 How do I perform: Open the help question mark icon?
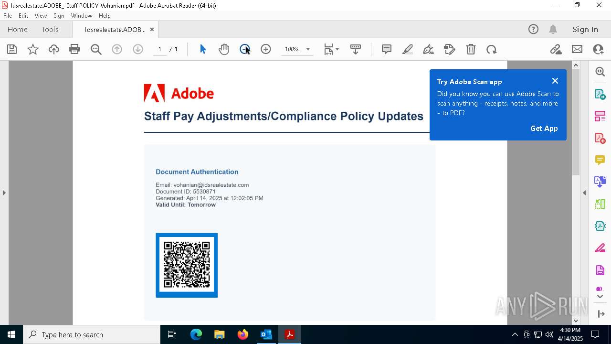click(533, 29)
